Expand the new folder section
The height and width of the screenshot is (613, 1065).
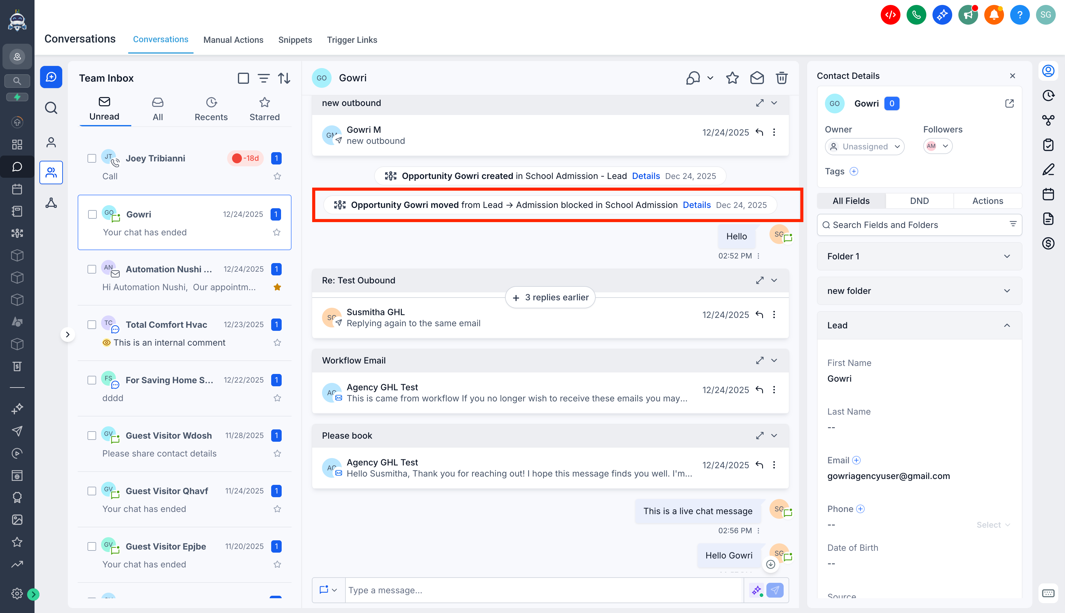[x=1007, y=290]
